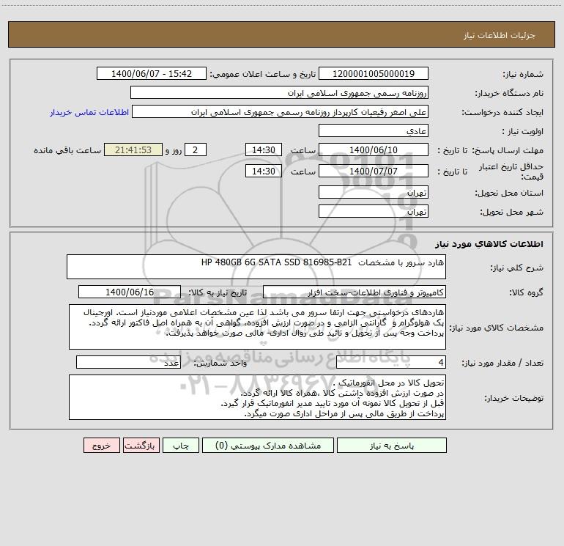Click the request creator name field
This screenshot has width=564, height=546.
[281, 111]
